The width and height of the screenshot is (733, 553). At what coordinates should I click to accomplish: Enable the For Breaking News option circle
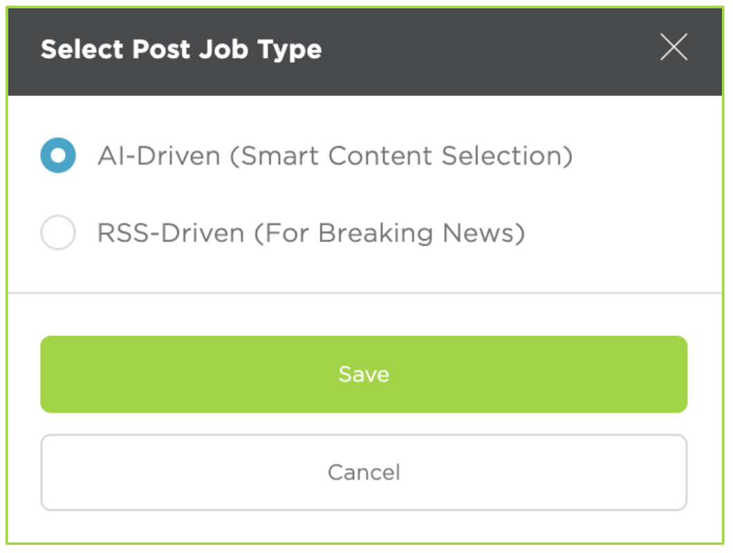point(58,232)
